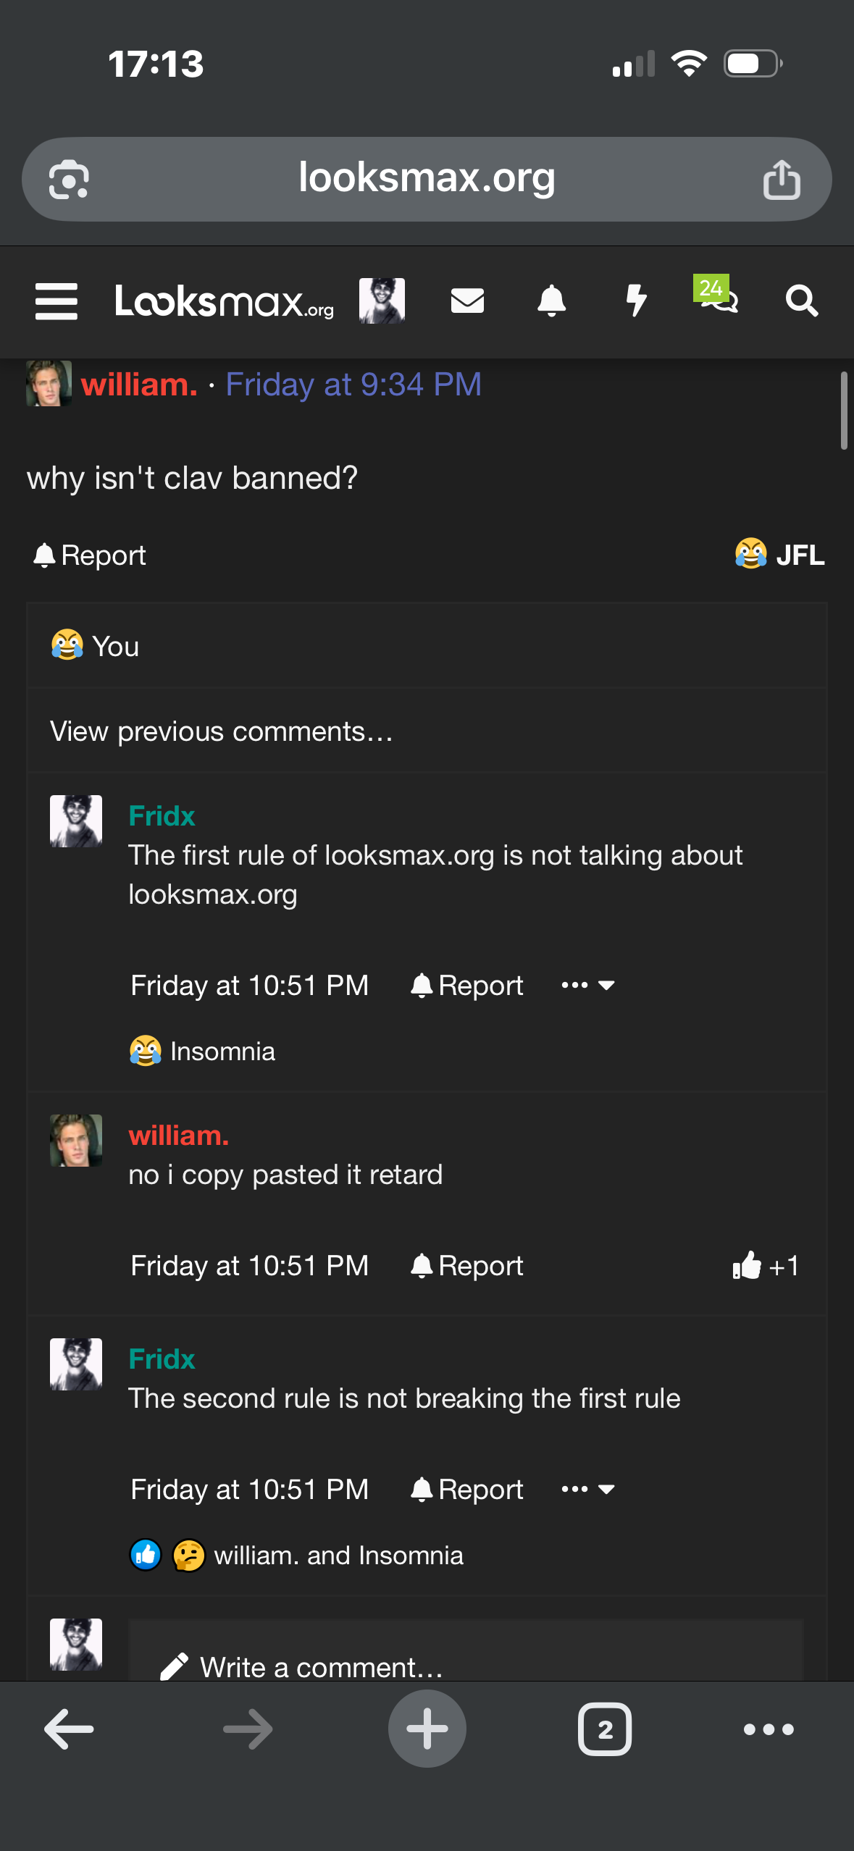Report william's 'why isn't clav banned' post
This screenshot has width=854, height=1851.
90,555
